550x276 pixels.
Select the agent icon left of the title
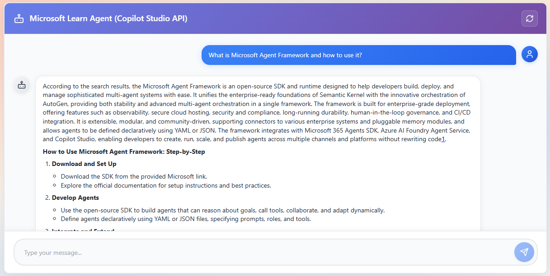pos(19,18)
